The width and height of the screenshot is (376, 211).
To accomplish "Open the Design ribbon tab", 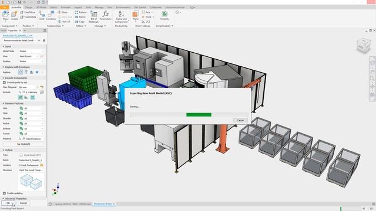I will coord(29,8).
